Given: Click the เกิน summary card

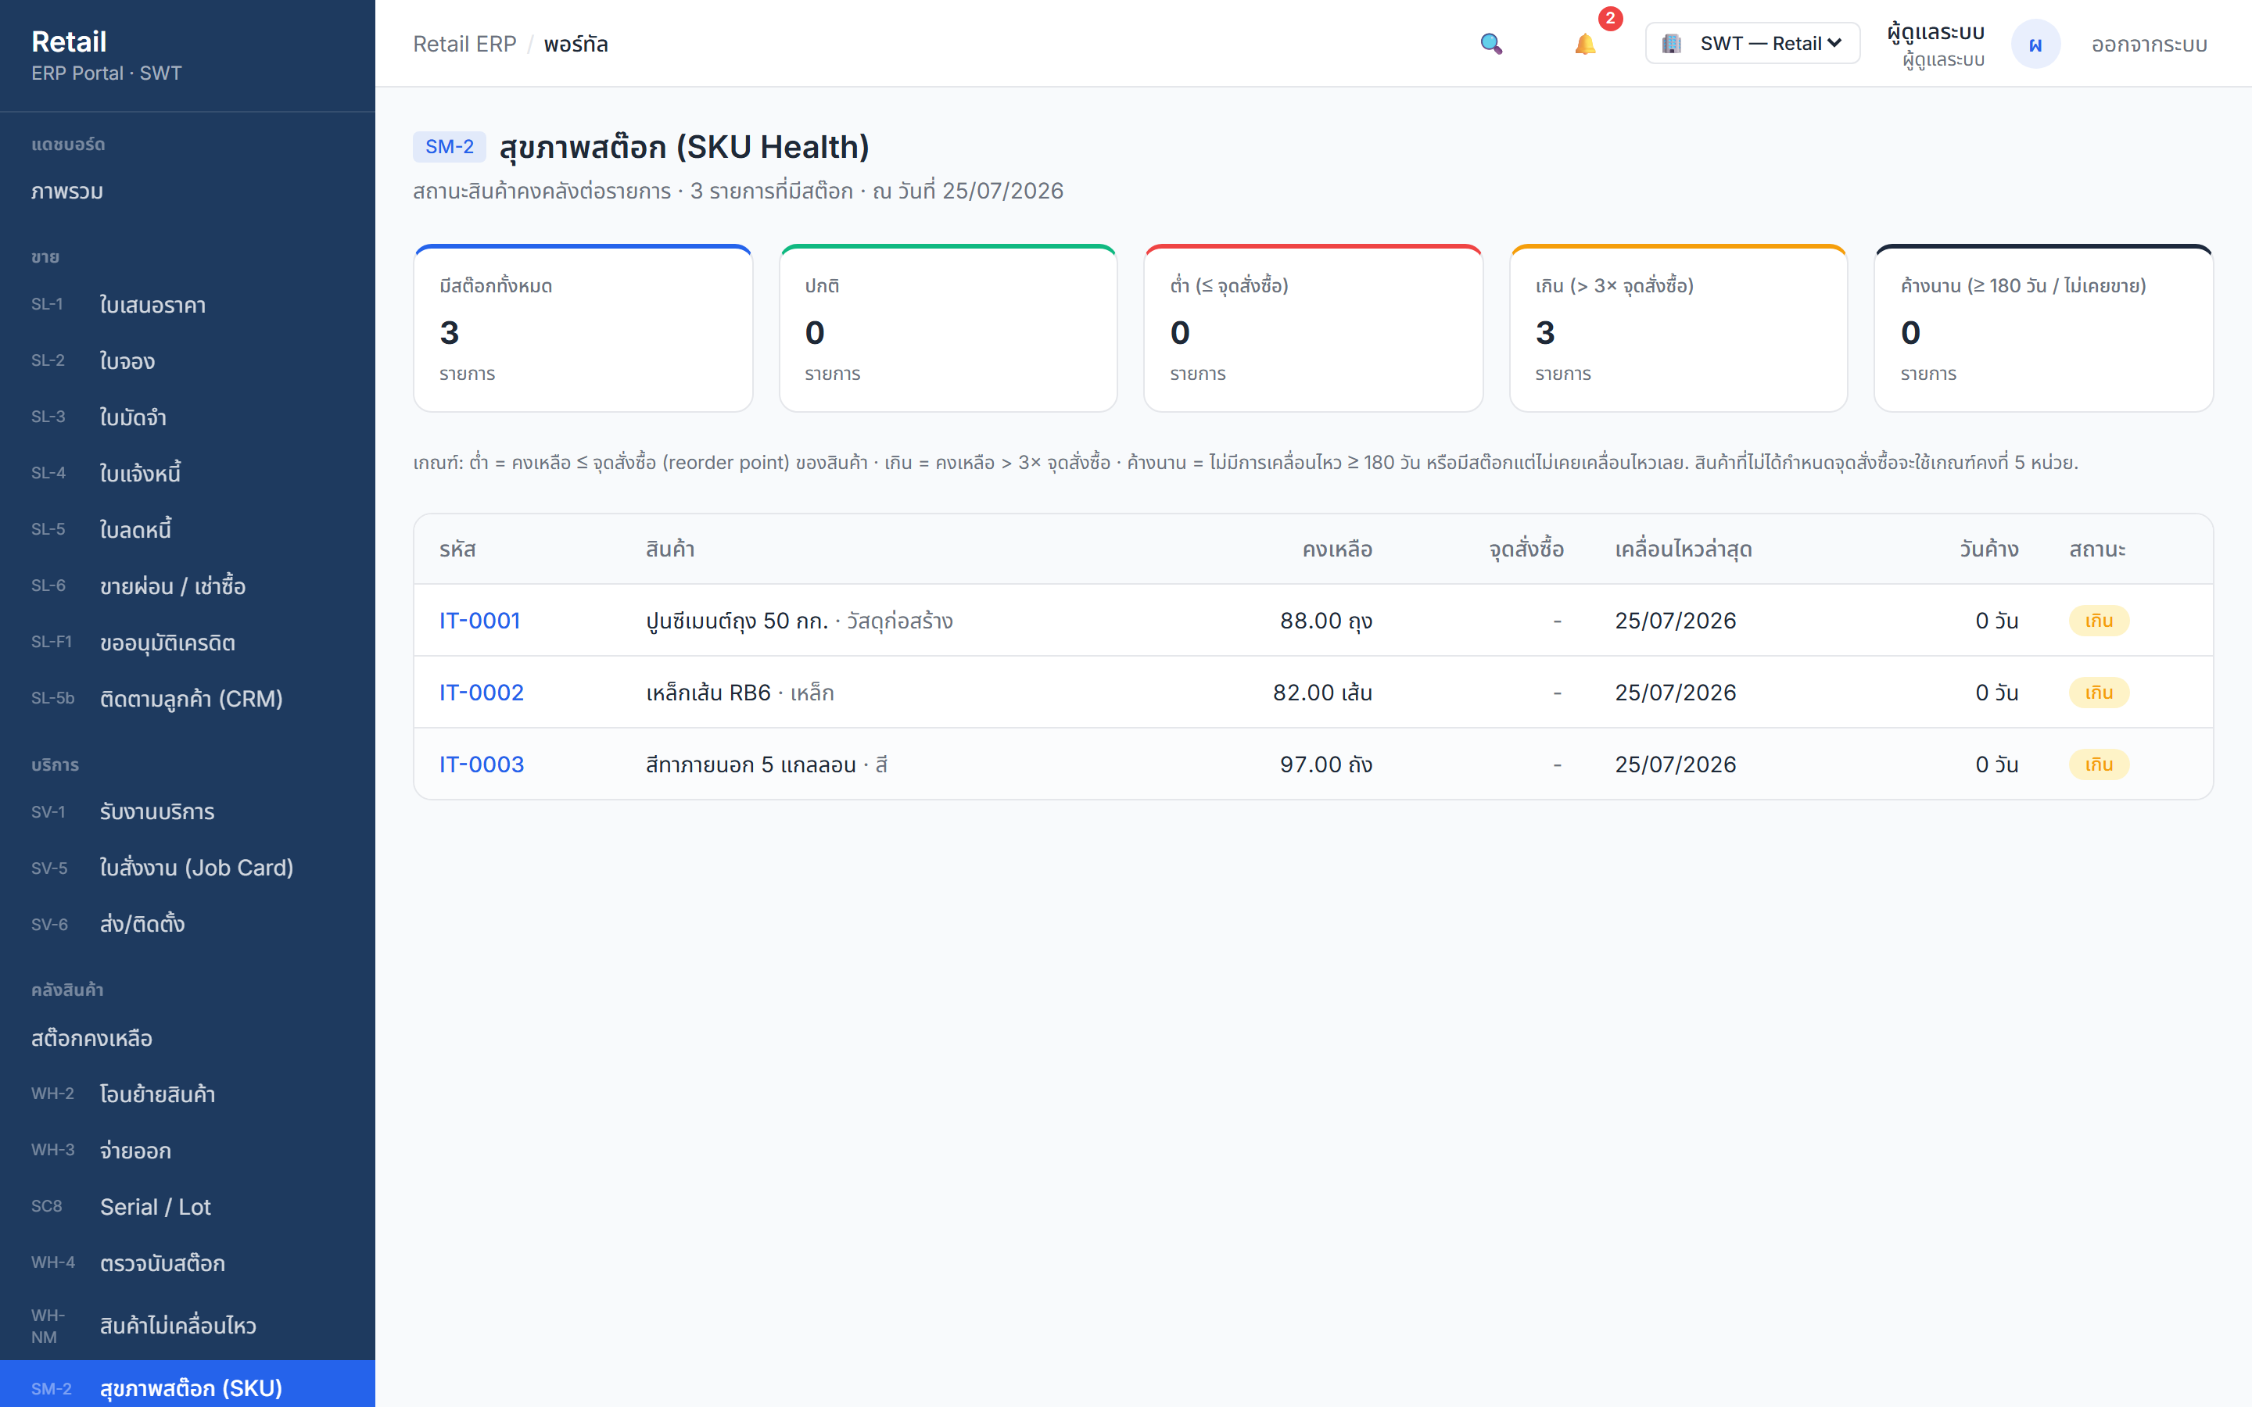Looking at the screenshot, I should (x=1678, y=328).
